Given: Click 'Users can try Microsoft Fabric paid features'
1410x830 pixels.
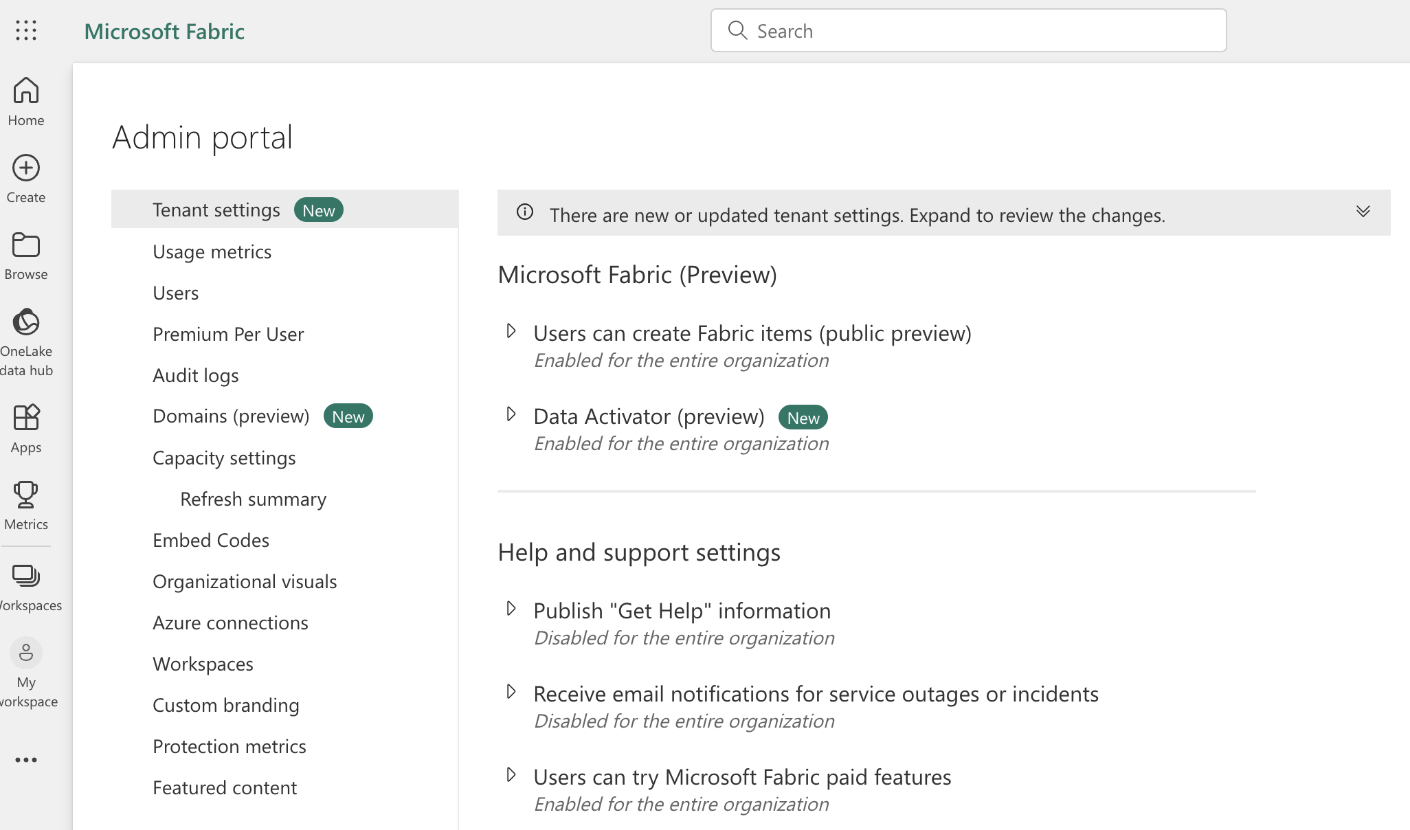Looking at the screenshot, I should (742, 776).
